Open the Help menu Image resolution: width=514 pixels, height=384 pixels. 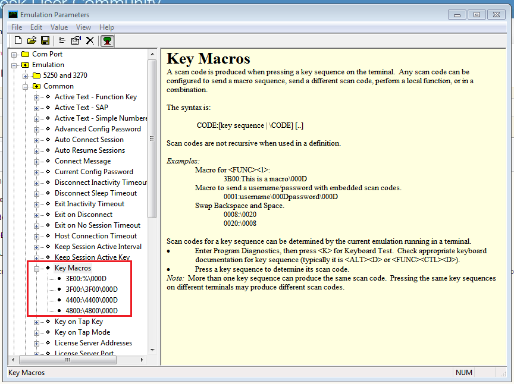[106, 27]
